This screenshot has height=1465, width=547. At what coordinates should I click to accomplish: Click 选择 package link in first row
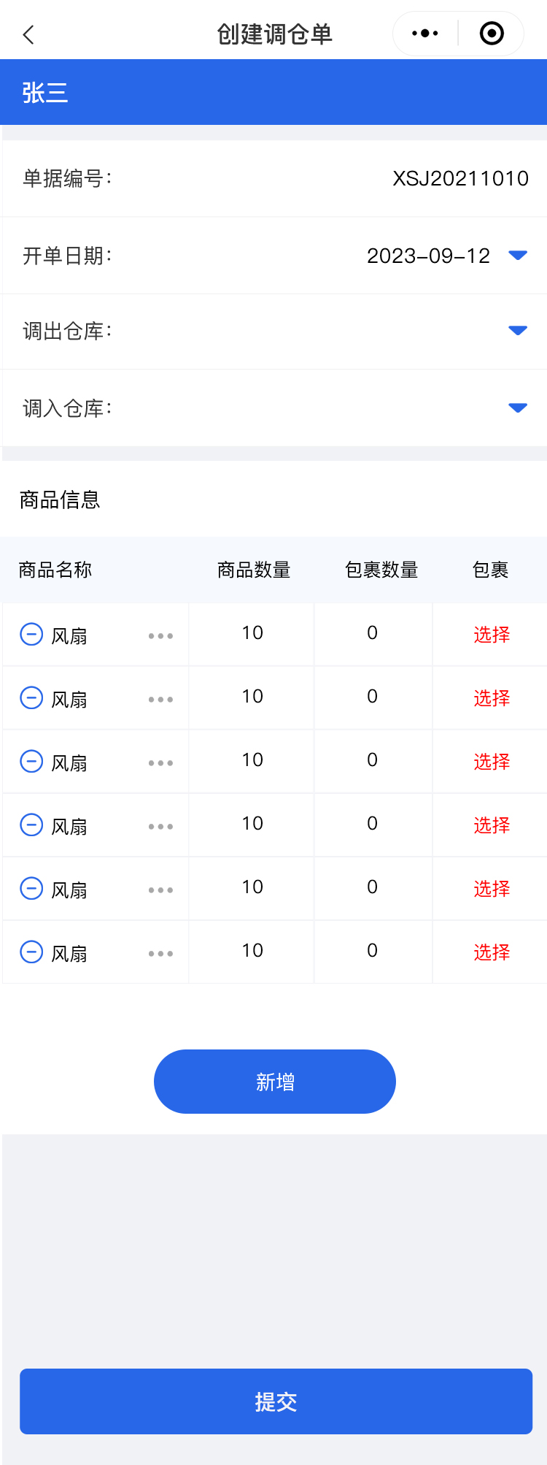[x=492, y=635]
